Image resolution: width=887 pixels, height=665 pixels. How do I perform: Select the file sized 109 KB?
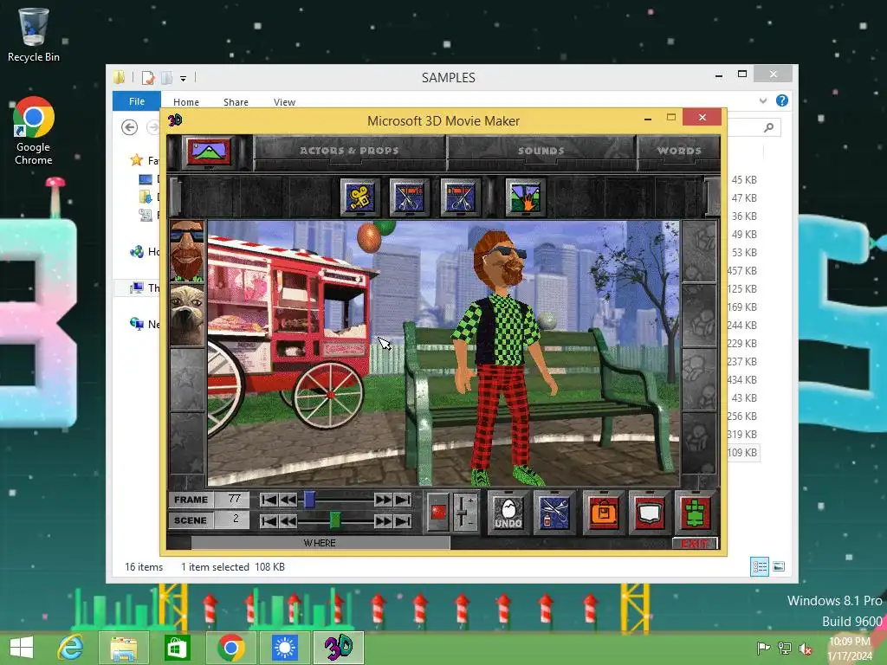[x=742, y=452]
